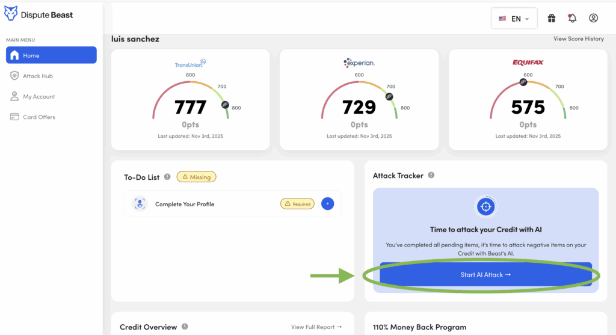Click the TransUnion score gauge marker
Viewport: 616px width, 335px height.
225,104
